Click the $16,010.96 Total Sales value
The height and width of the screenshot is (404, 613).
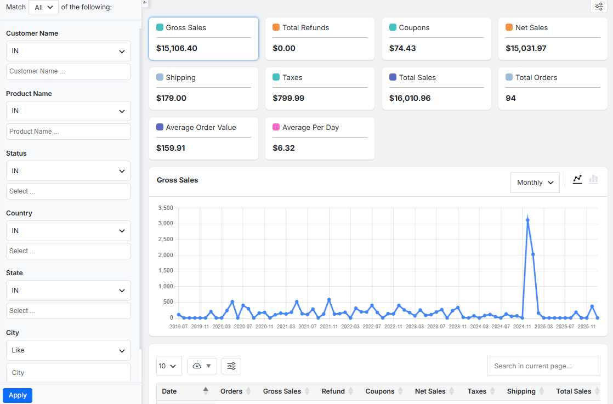(410, 98)
